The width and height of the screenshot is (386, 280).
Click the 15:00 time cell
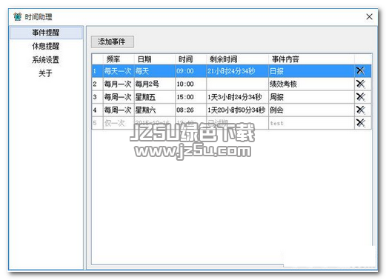tap(190, 97)
